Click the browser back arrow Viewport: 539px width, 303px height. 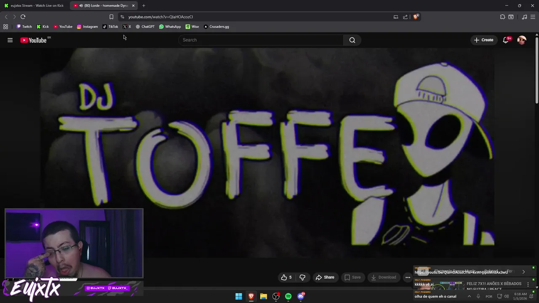[x=6, y=17]
